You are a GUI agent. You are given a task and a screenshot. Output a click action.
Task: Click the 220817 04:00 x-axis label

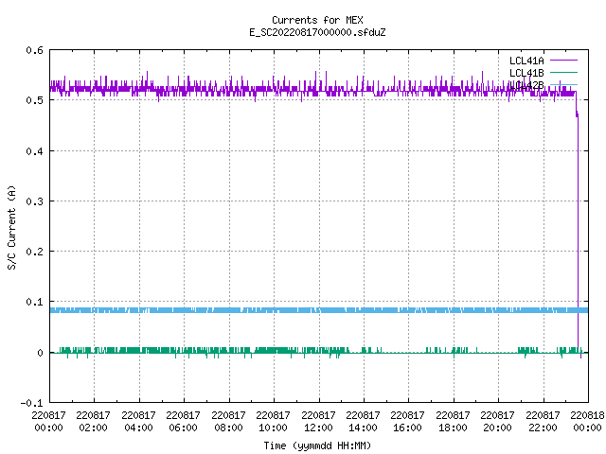(138, 421)
